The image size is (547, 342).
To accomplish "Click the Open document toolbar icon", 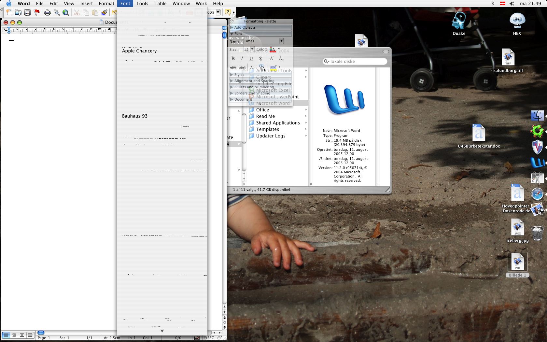I will click(18, 12).
